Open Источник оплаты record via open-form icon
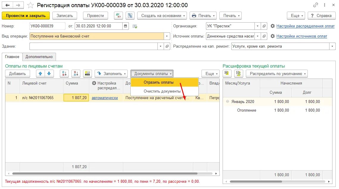This screenshot has height=189, width=339. (x=264, y=36)
